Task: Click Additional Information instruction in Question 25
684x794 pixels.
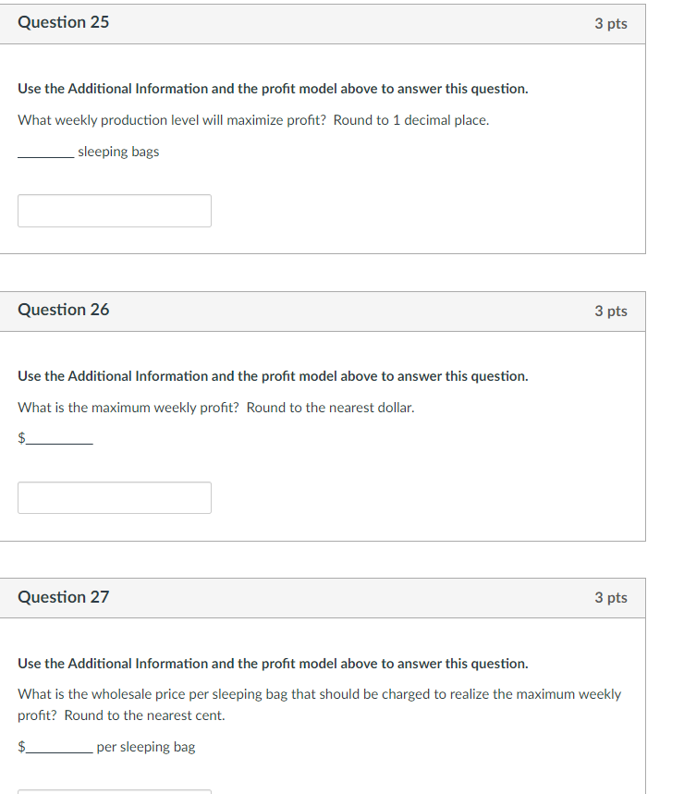Action: [272, 88]
